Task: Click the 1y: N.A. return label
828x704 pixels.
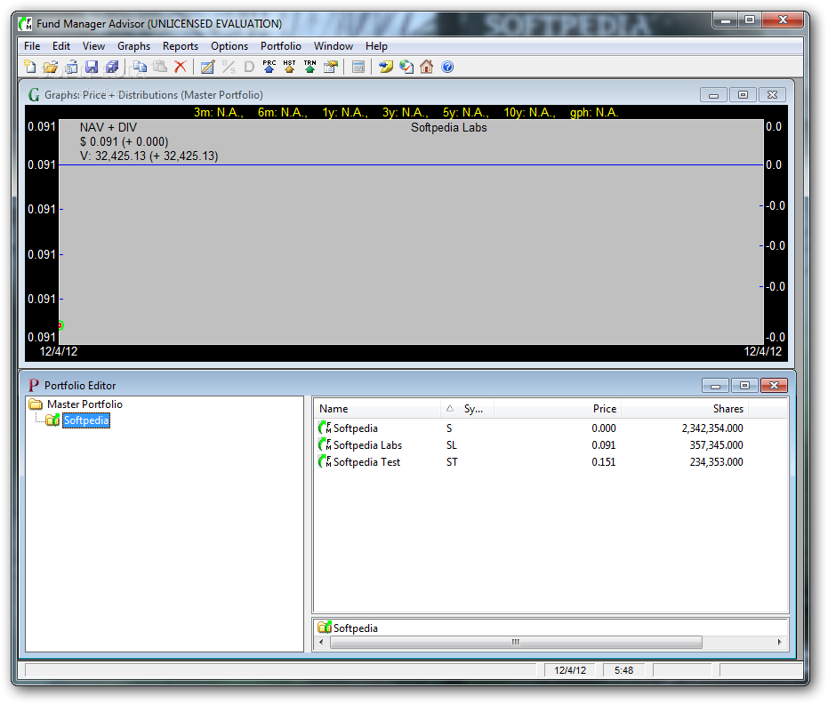Action: click(x=345, y=112)
